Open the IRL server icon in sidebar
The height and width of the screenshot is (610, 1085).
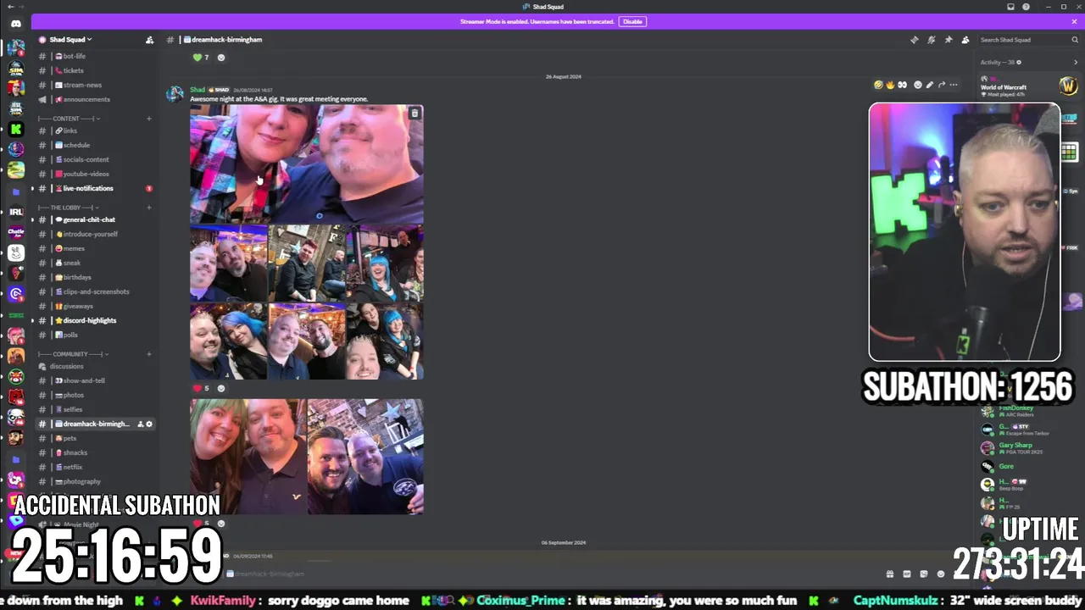(15, 211)
